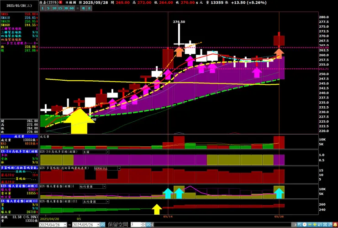Open the start date 2025/04/28 dropdown
338x228 pixels.
point(65,225)
